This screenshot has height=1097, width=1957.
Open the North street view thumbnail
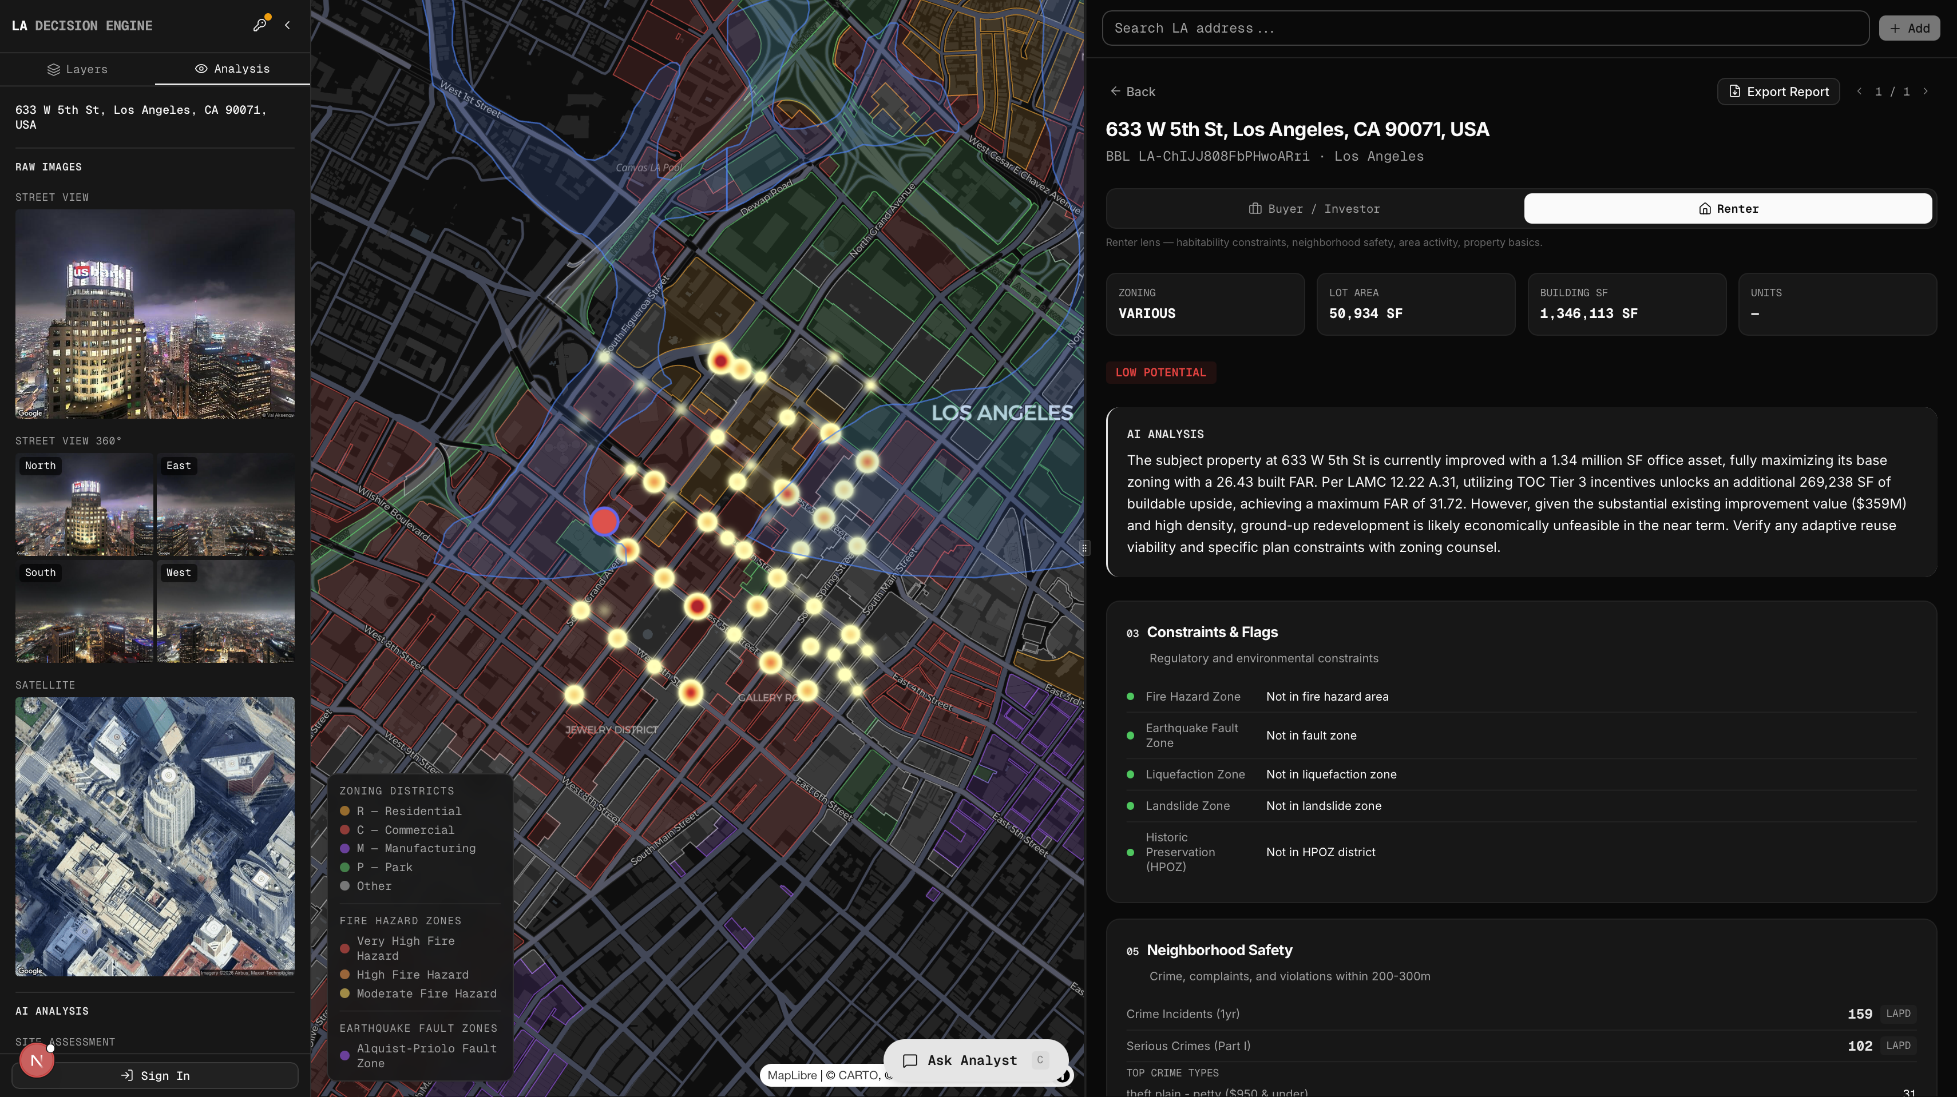click(x=84, y=505)
